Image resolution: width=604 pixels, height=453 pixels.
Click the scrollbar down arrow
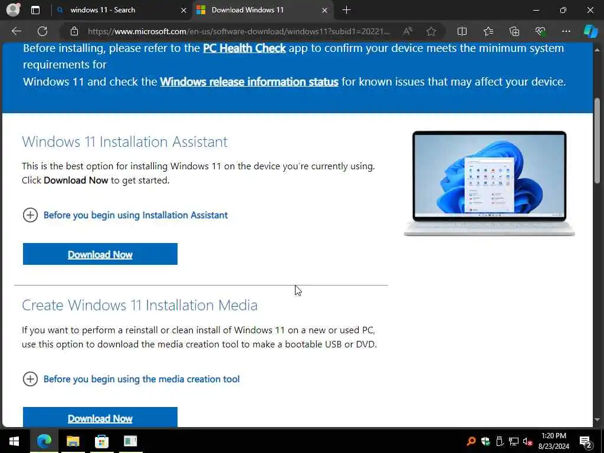point(598,420)
